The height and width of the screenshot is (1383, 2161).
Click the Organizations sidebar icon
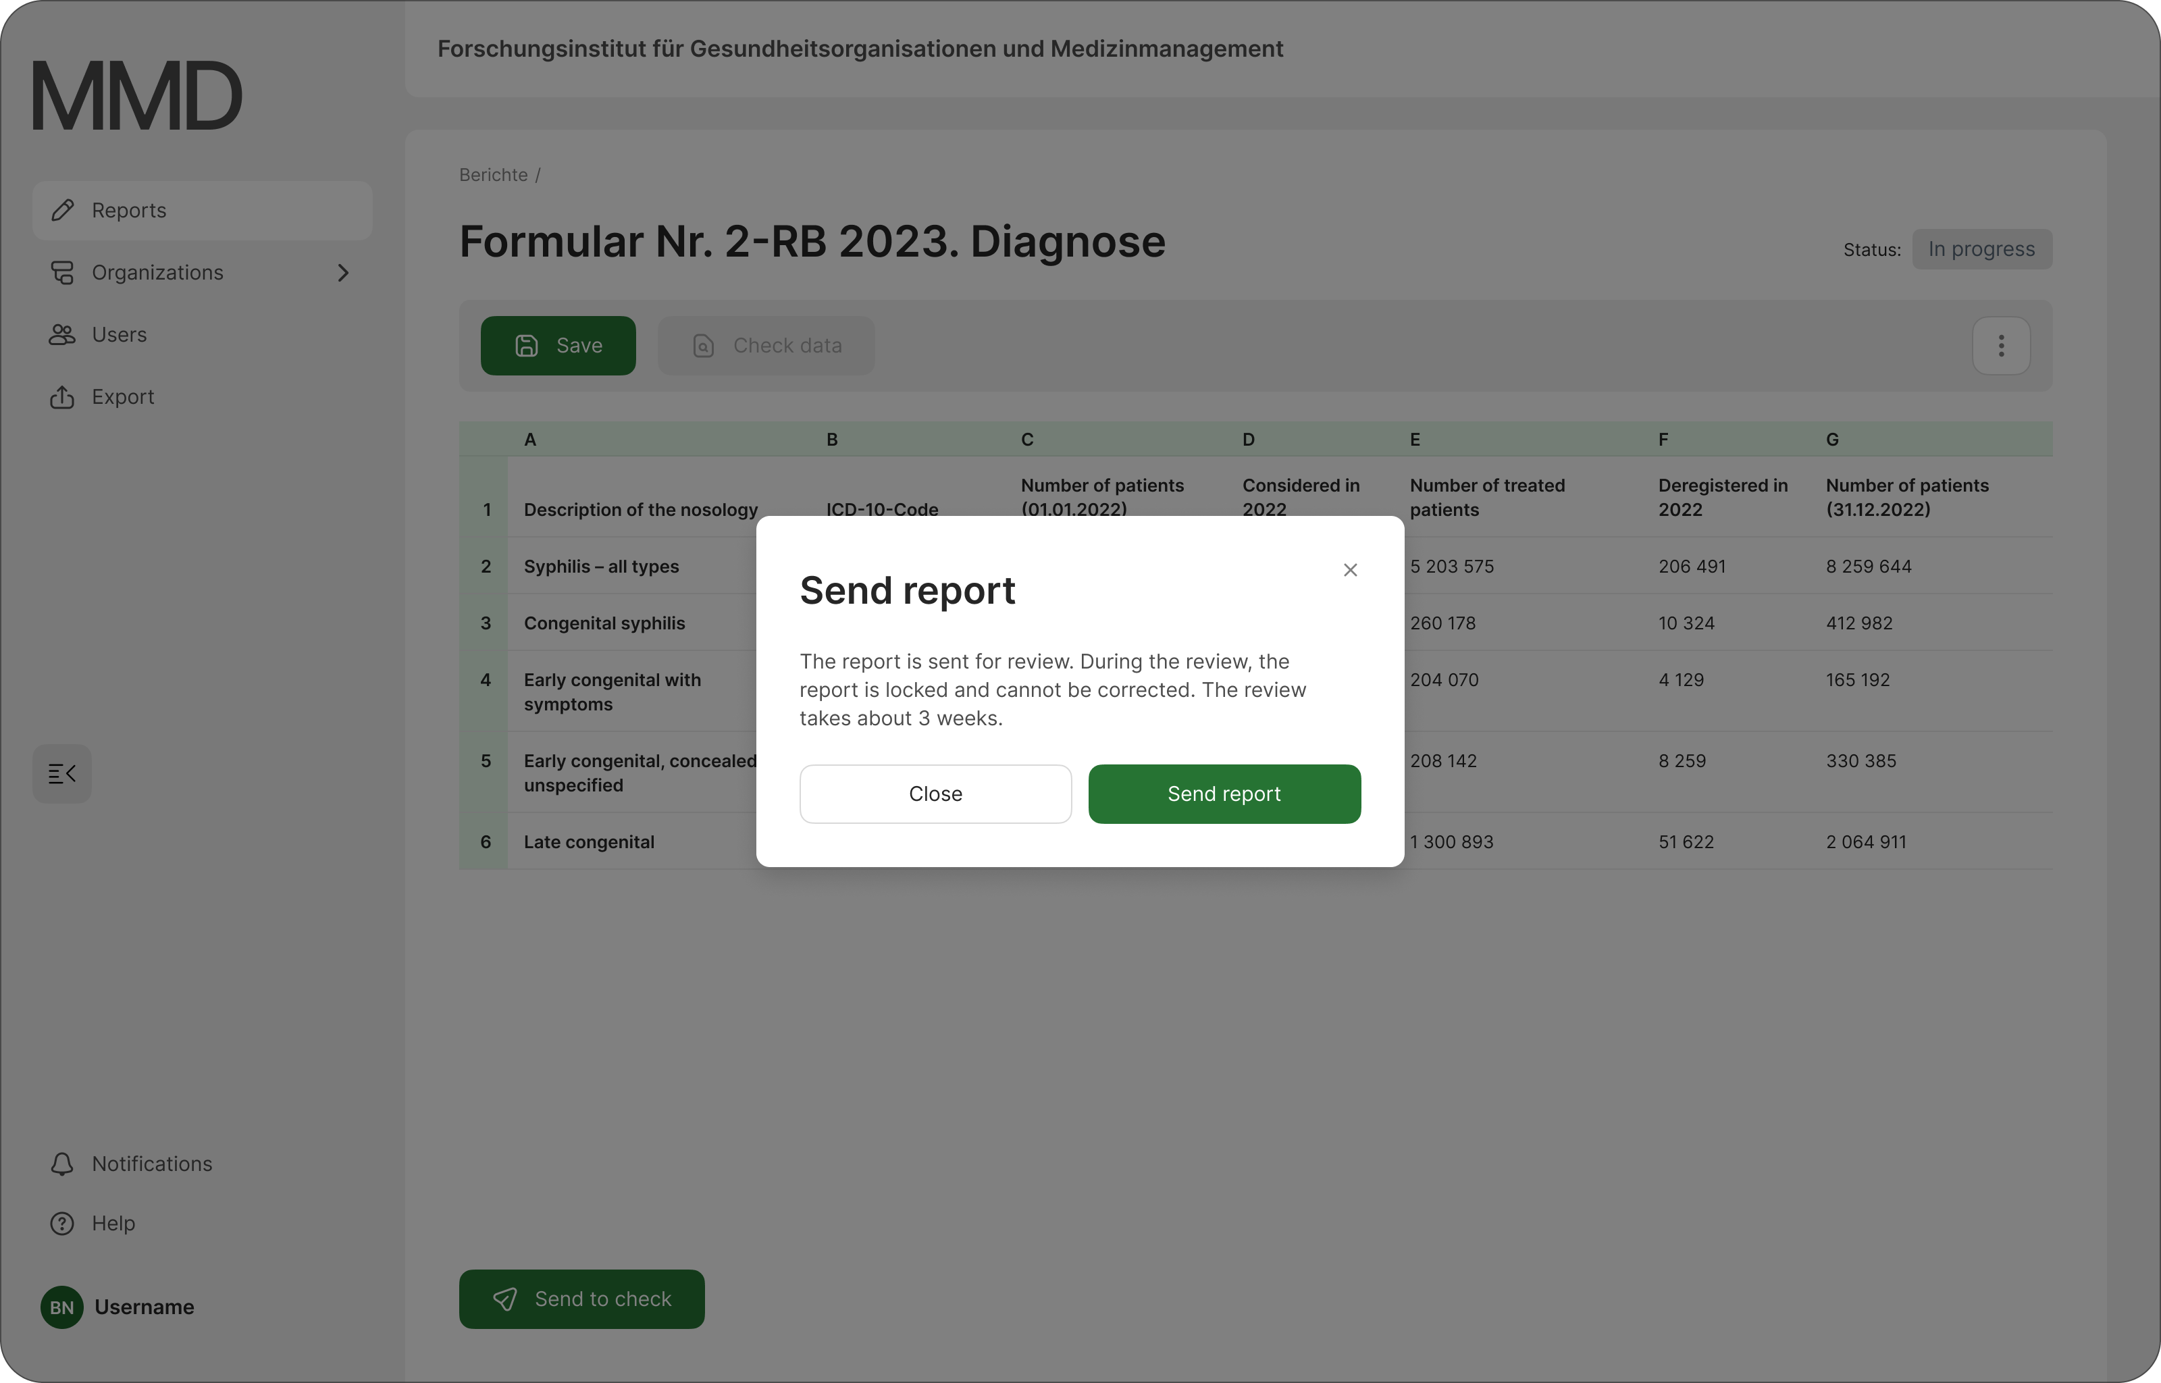pyautogui.click(x=62, y=273)
